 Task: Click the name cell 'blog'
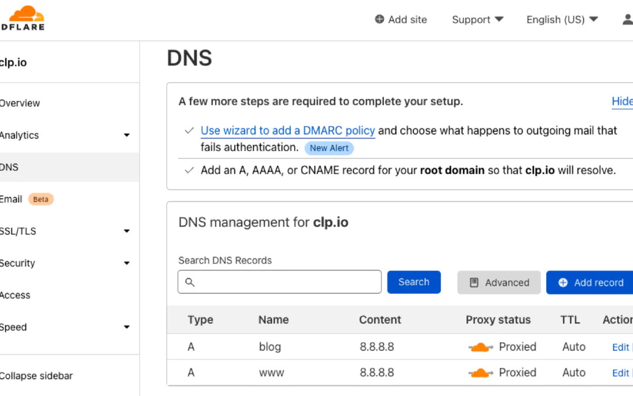270,347
